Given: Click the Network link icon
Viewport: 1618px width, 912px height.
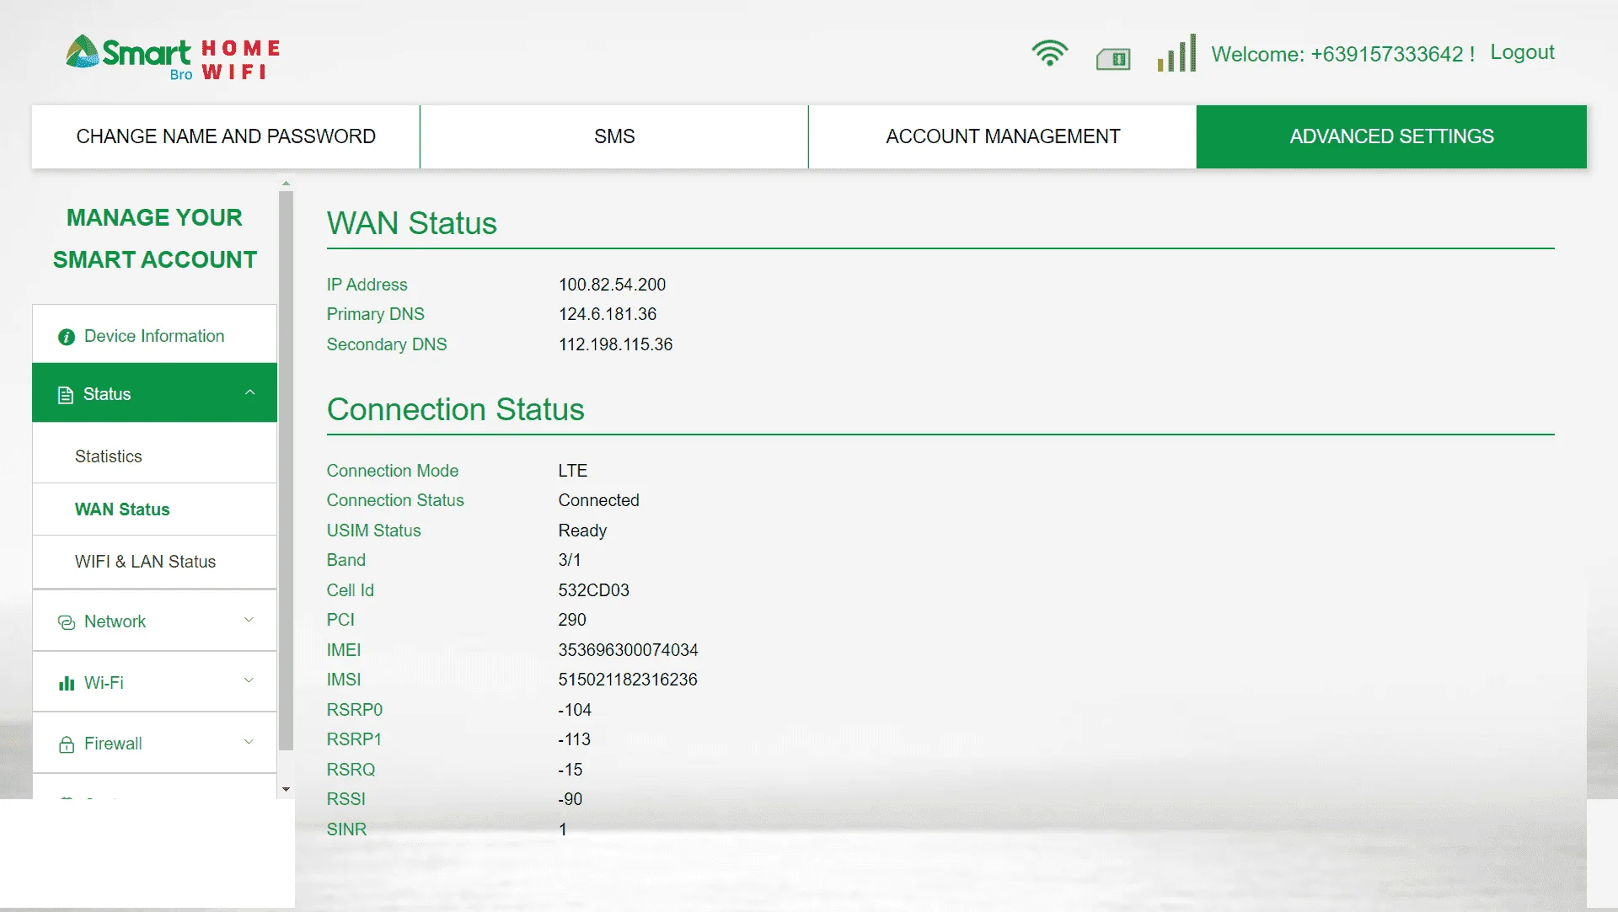Looking at the screenshot, I should pos(67,622).
